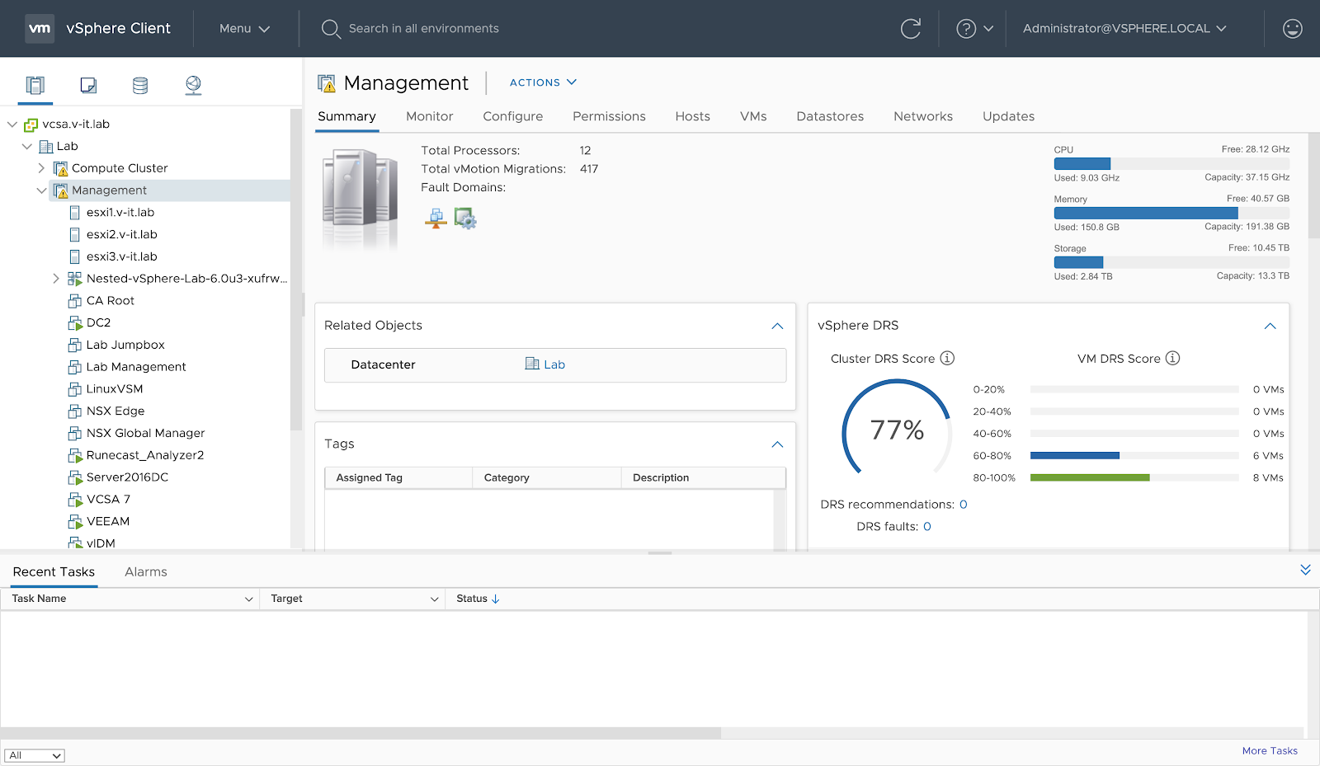The height and width of the screenshot is (766, 1320).
Task: Click DRS recommendations count link
Action: tap(963, 505)
